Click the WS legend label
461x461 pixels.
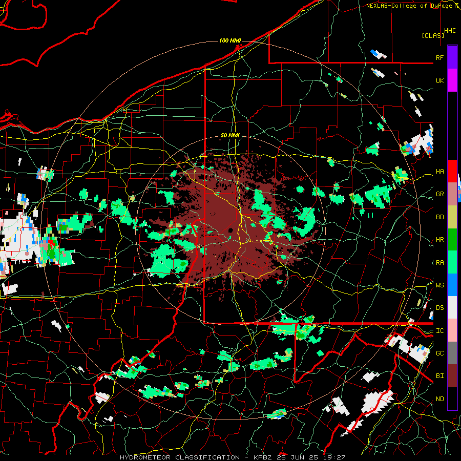coord(440,285)
